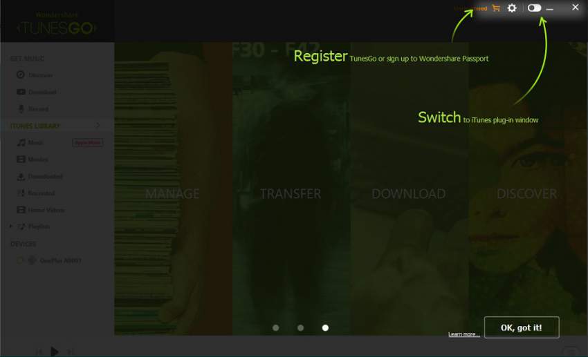Expand the Playlists tree arrow
Screen dimensions: 588x357
(x=11, y=226)
